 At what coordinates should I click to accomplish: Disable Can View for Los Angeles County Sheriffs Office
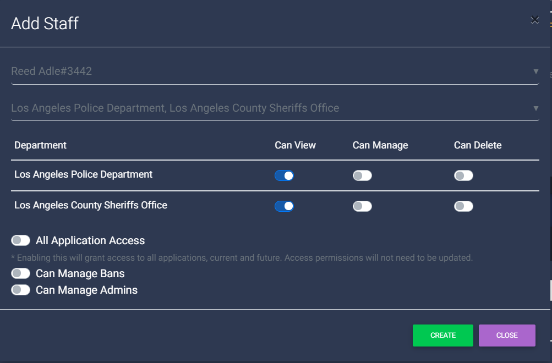(284, 206)
